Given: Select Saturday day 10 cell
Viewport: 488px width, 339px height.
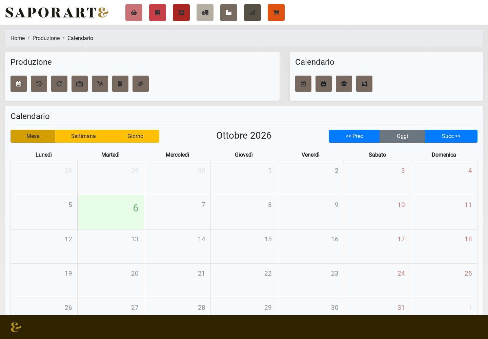Looking at the screenshot, I should point(377,212).
